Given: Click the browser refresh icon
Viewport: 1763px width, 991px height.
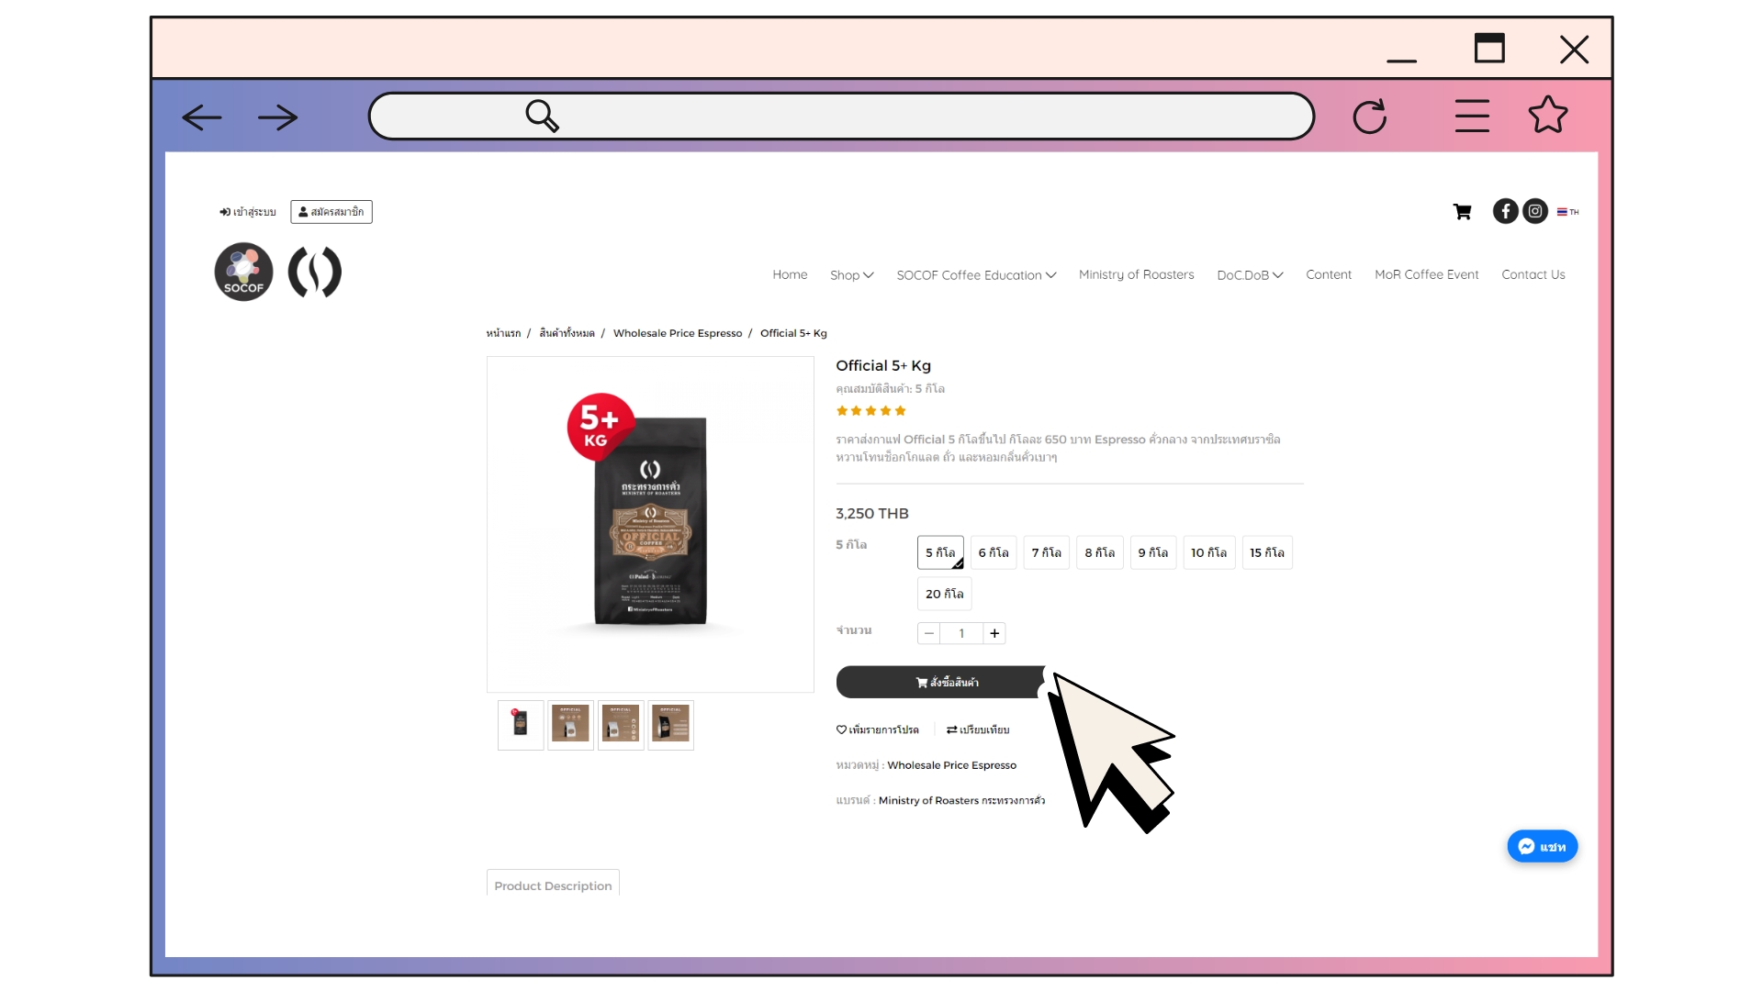Looking at the screenshot, I should (x=1369, y=117).
